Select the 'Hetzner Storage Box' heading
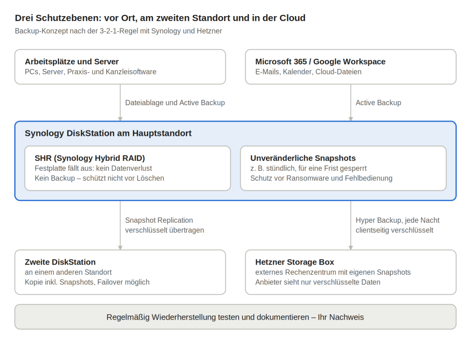The height and width of the screenshot is (344, 471). pos(294,262)
